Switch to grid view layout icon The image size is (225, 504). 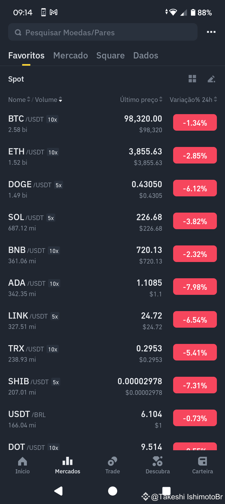click(192, 79)
